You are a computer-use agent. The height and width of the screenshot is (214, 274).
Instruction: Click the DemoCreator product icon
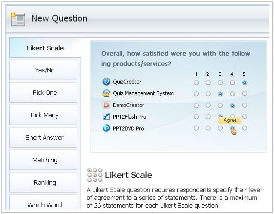point(106,105)
